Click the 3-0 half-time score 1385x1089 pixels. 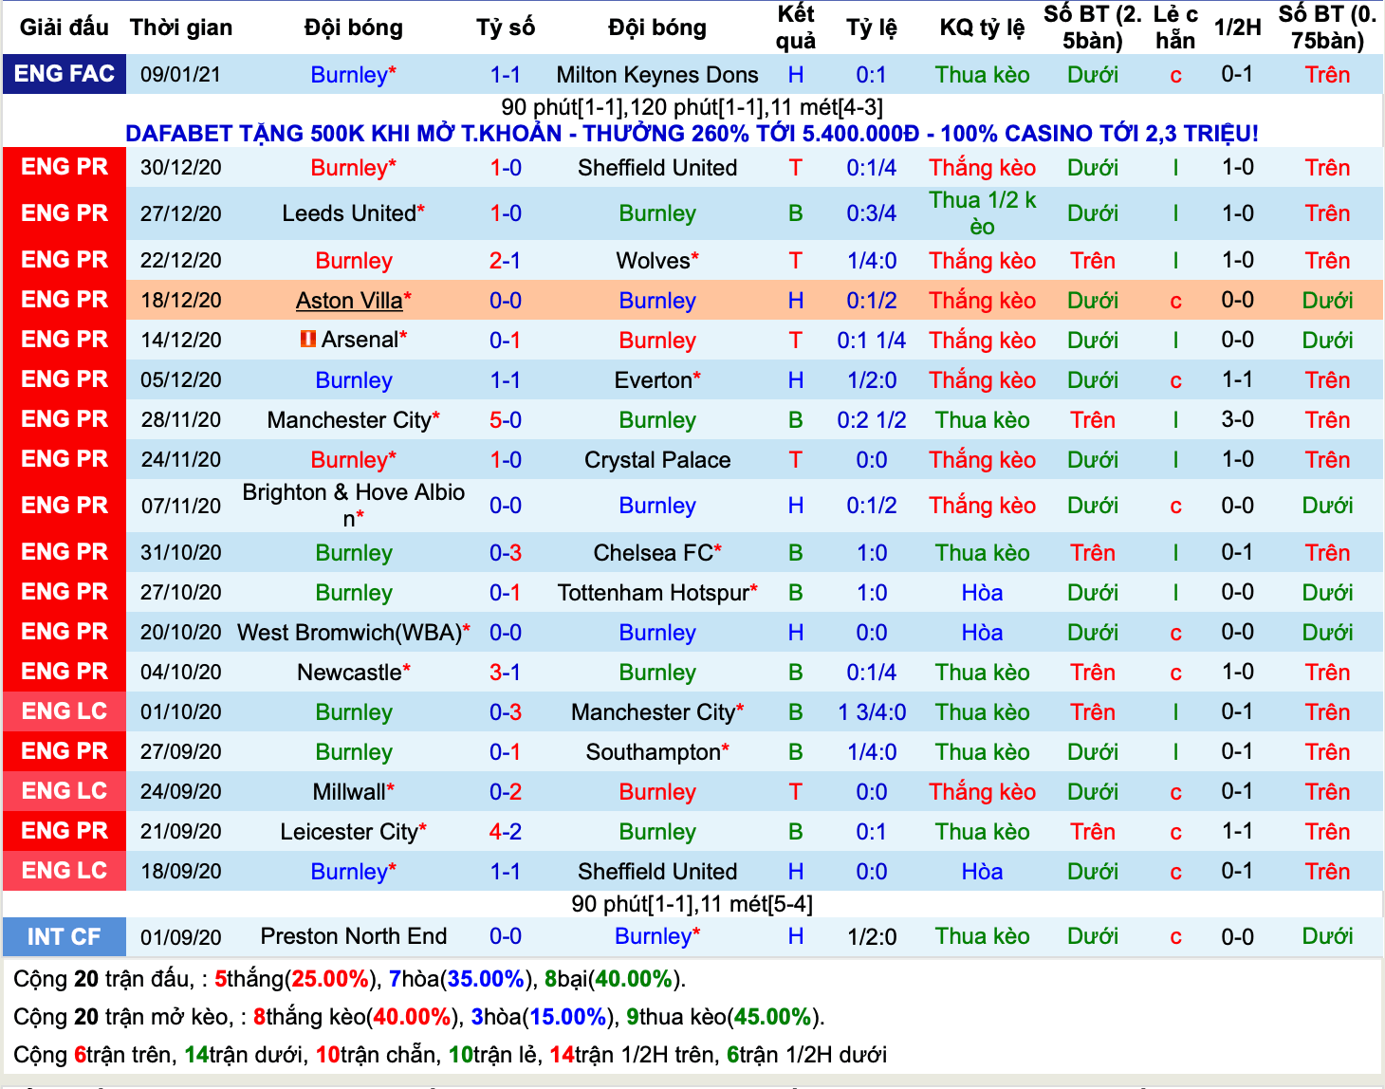tap(1238, 419)
